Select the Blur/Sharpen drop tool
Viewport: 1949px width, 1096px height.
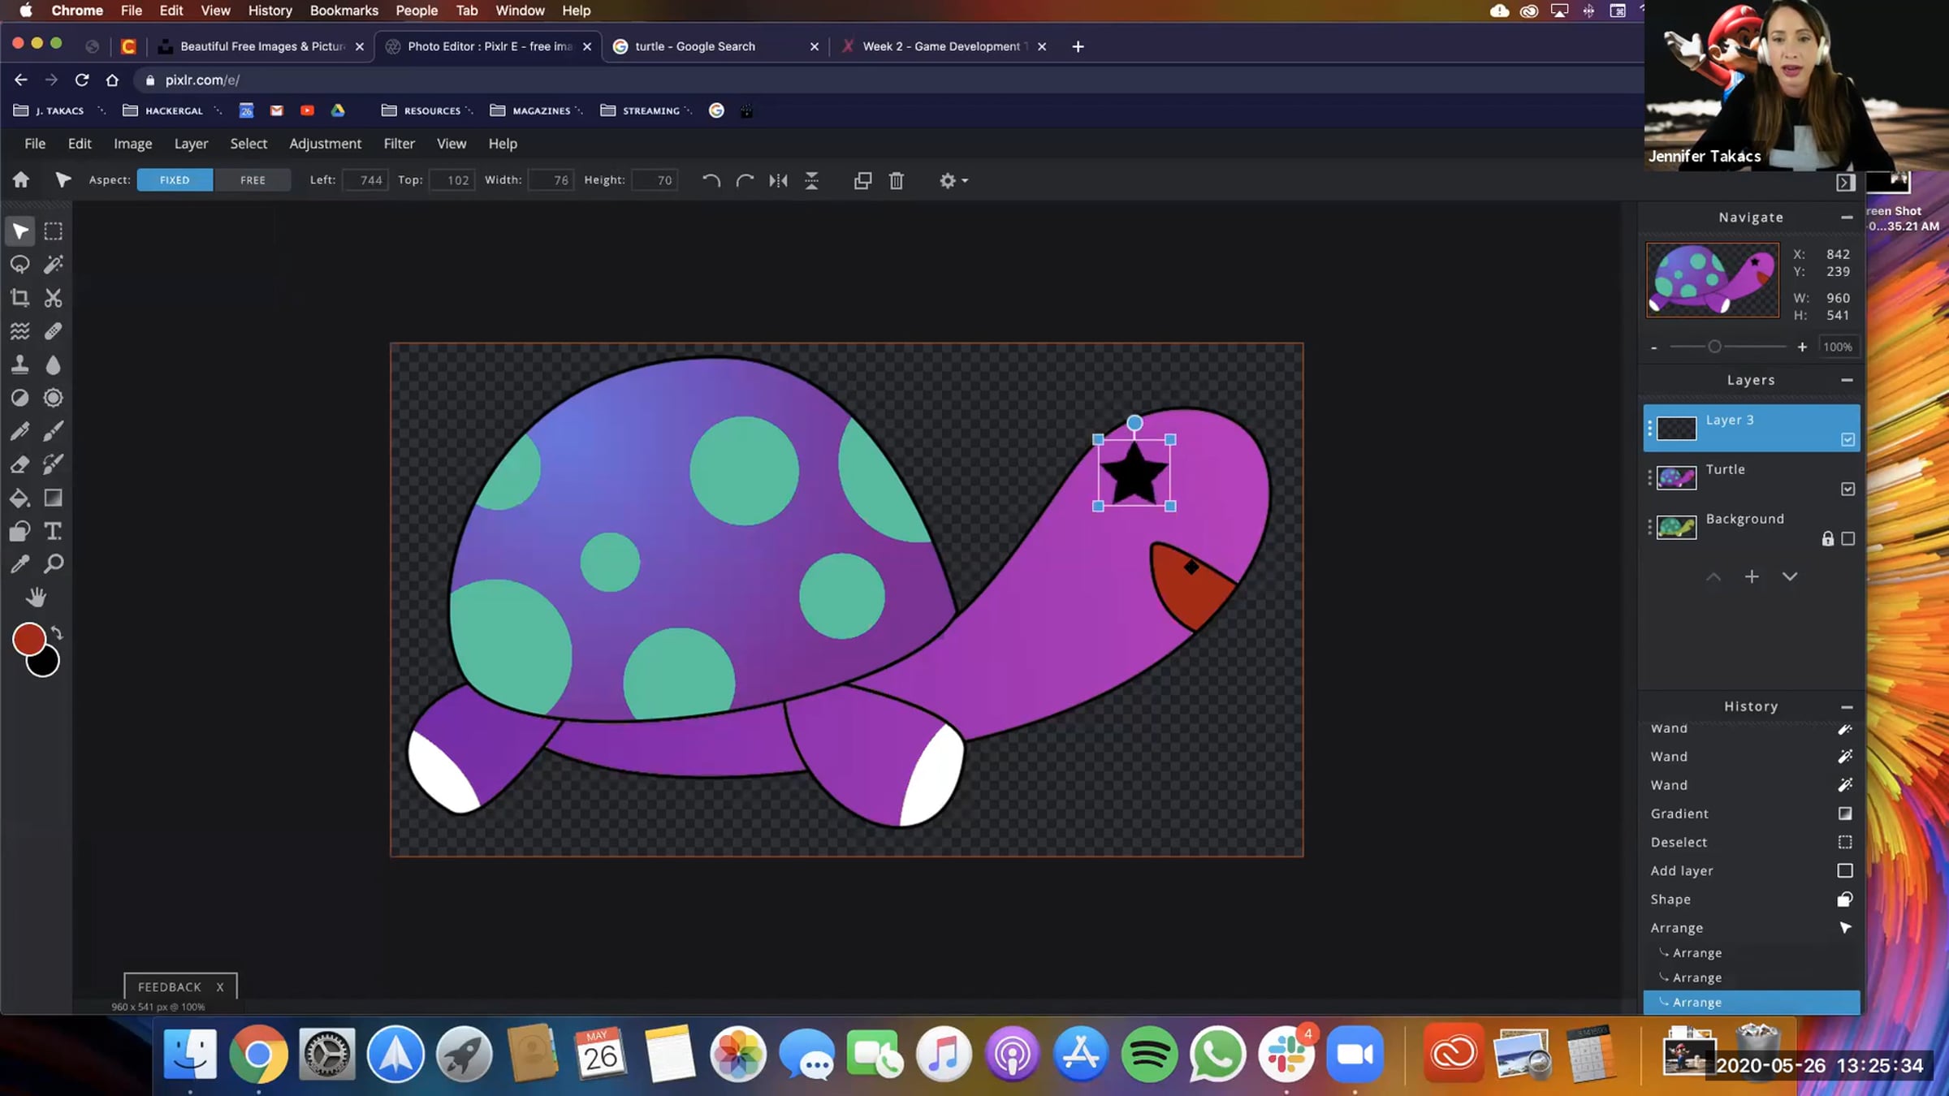54,365
